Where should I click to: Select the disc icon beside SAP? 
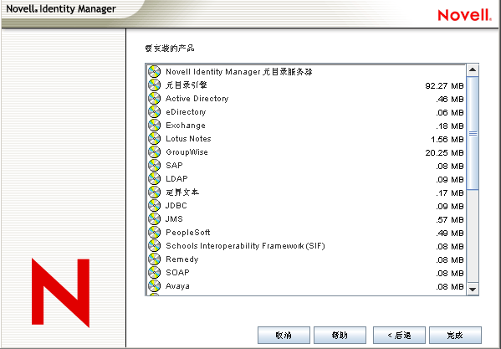155,166
